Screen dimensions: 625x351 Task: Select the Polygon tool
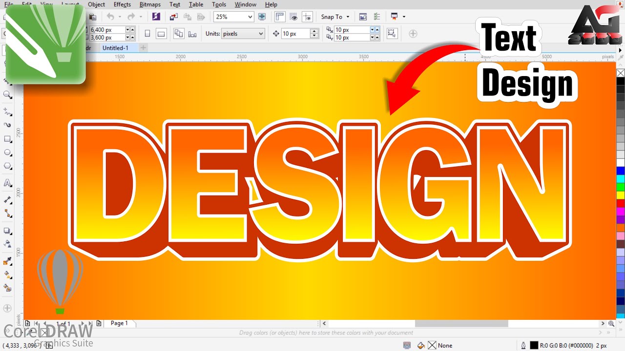tap(8, 166)
